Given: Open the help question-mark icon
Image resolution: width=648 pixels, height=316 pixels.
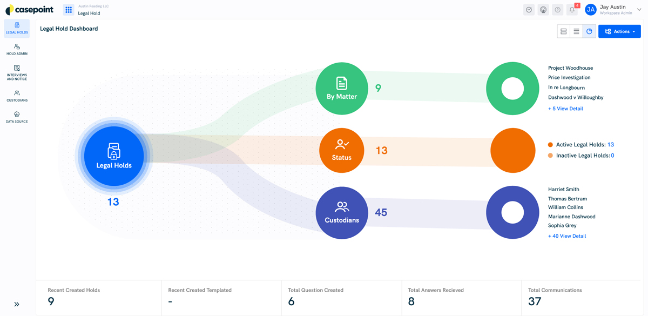Looking at the screenshot, I should [557, 9].
